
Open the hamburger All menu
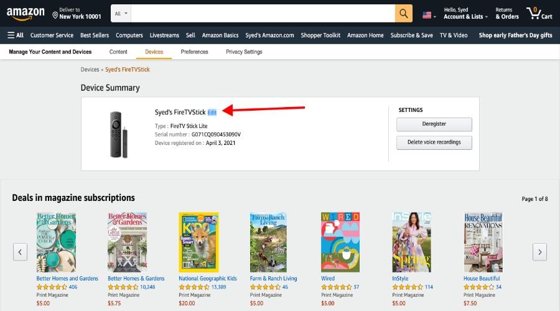tap(16, 35)
